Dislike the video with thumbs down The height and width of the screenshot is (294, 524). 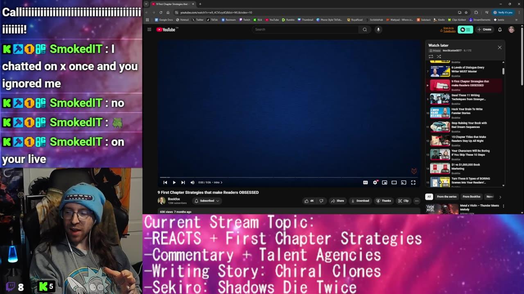coord(321,201)
